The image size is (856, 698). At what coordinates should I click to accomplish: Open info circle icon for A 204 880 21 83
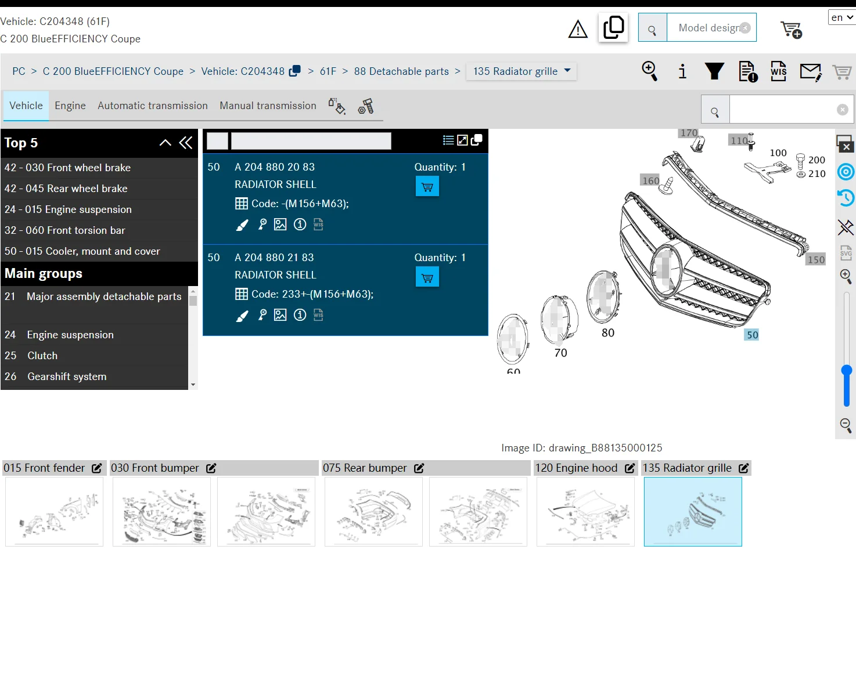pos(300,315)
